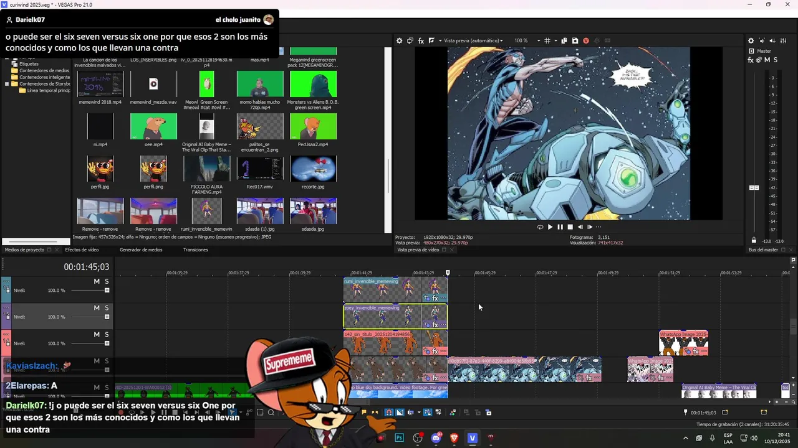This screenshot has width=798, height=448.
Task: Close the Vista previa de vídeo panel
Action: pyautogui.click(x=452, y=250)
